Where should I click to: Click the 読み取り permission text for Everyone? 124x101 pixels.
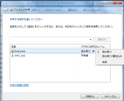(x=86, y=51)
